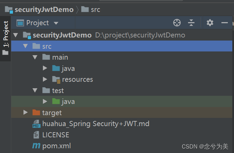Collapse the src folder node
The image size is (234, 153).
25,46
